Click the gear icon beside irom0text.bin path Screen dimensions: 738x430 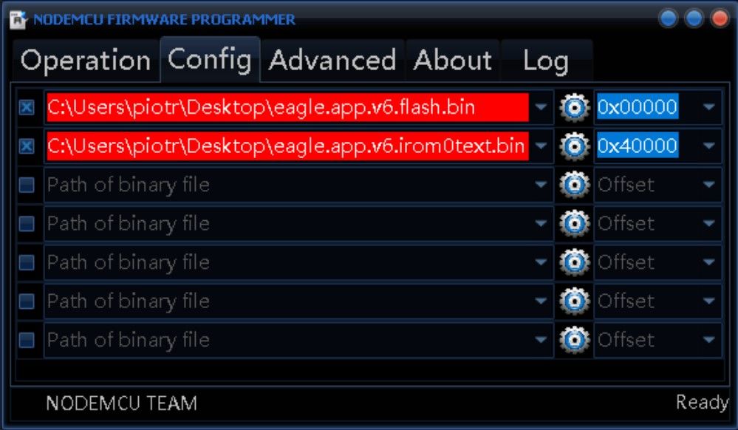click(x=574, y=146)
